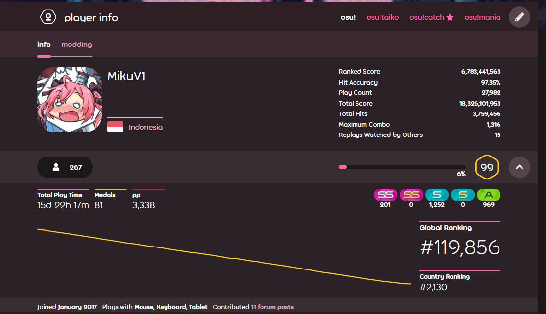This screenshot has height=314, width=546.
Task: Click the Plays with Mouse, Keyboard, Tablet text
Action: pos(155,307)
